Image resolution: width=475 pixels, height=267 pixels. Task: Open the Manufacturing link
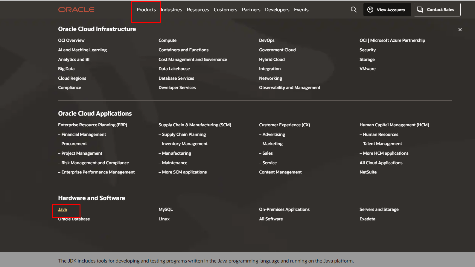pos(175,153)
